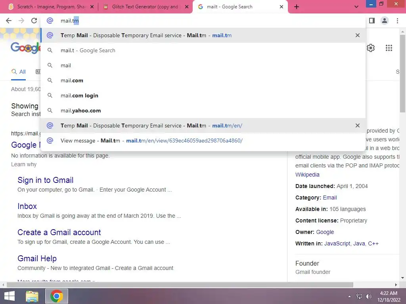
Task: Open the Google apps grid
Action: tap(389, 48)
